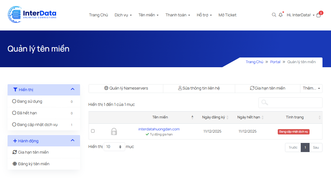Click the Đang cập nhật dịch vụ status badge
The height and width of the screenshot is (180, 331).
[x=293, y=132]
